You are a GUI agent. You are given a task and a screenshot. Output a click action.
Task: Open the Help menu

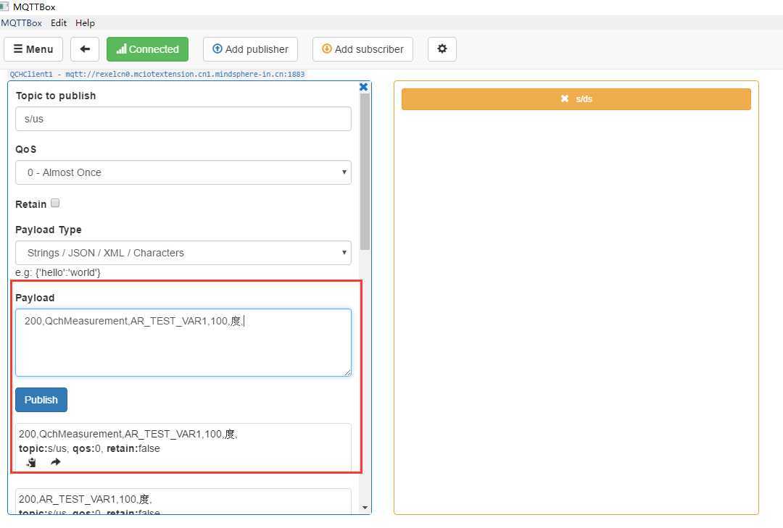(x=85, y=23)
